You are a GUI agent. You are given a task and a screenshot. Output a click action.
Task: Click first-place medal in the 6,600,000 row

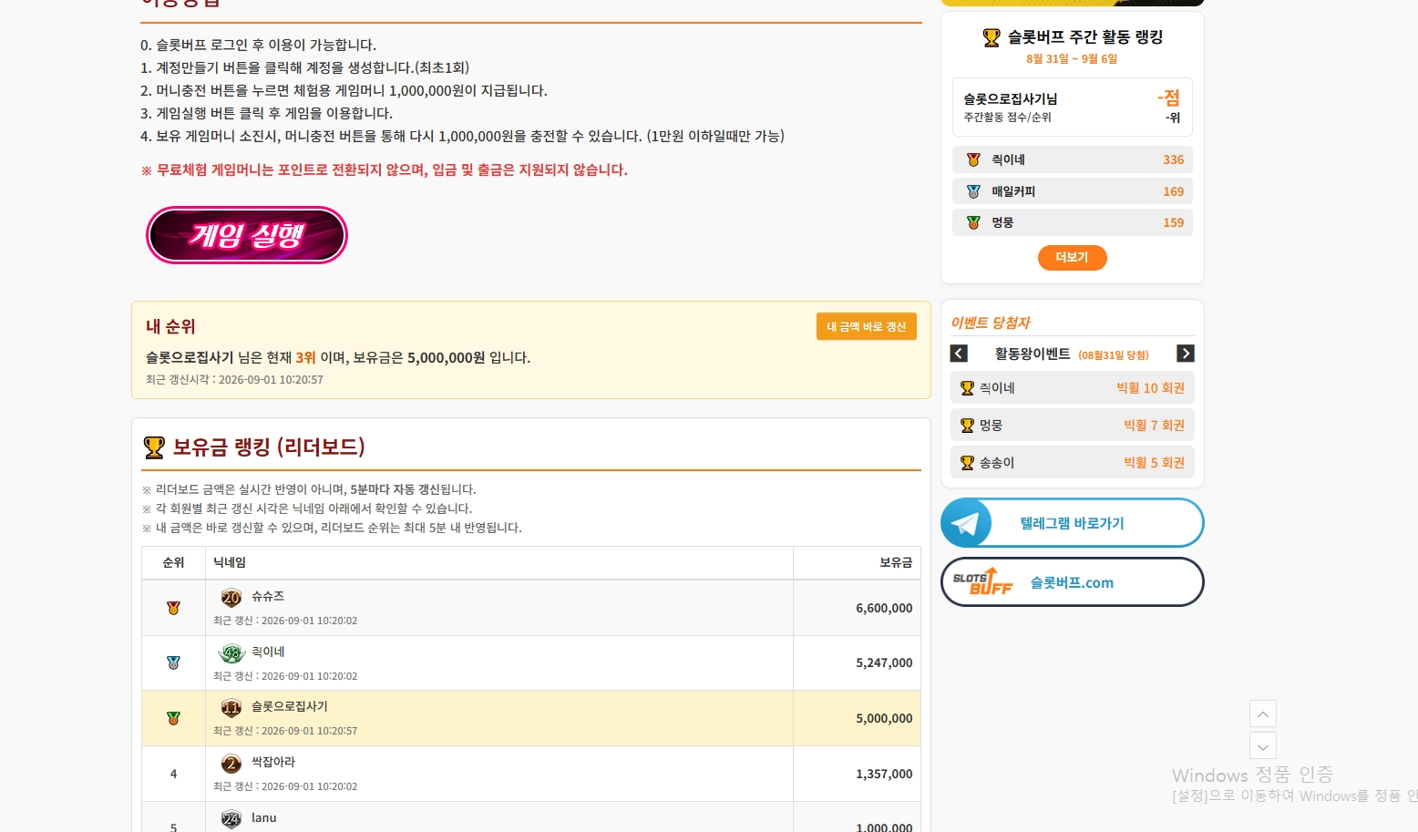[x=173, y=608]
